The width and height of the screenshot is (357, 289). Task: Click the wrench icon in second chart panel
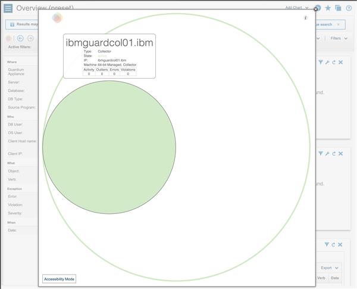coord(327,154)
